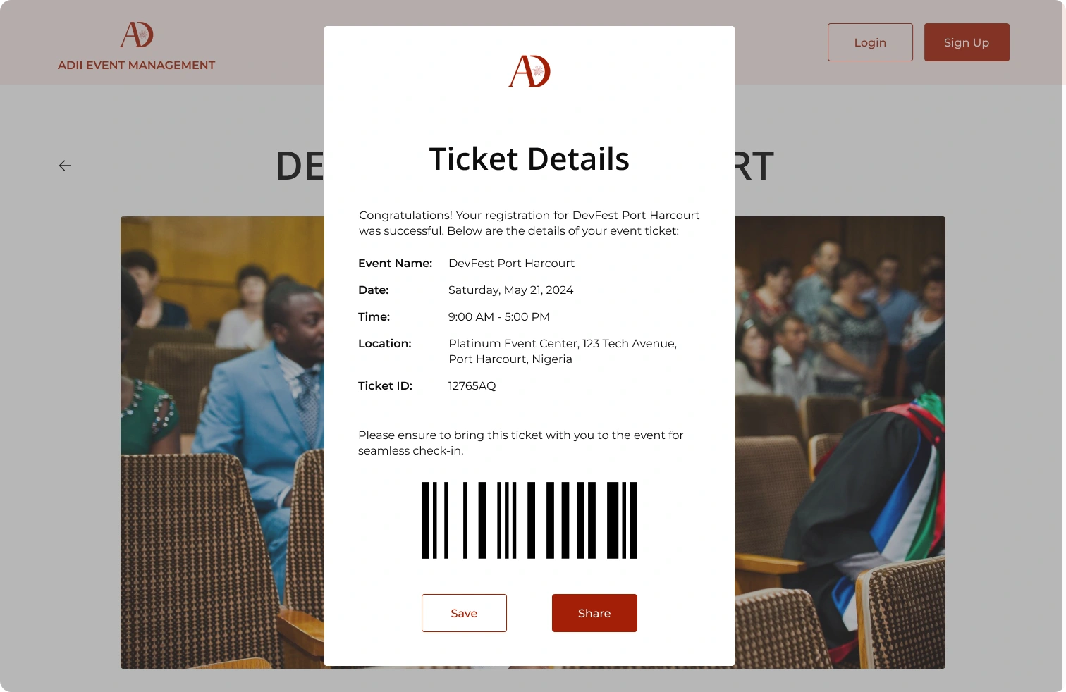Select the ticket ID 12765AQ
The width and height of the screenshot is (1066, 692).
coord(472,385)
